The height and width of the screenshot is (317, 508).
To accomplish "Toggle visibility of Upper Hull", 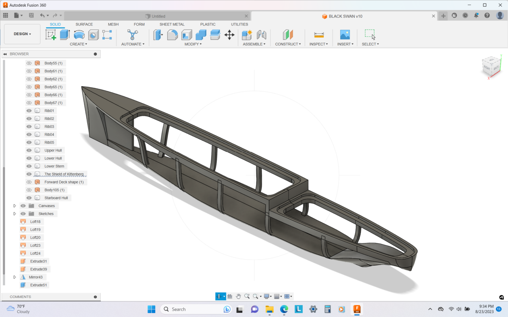I will [29, 150].
